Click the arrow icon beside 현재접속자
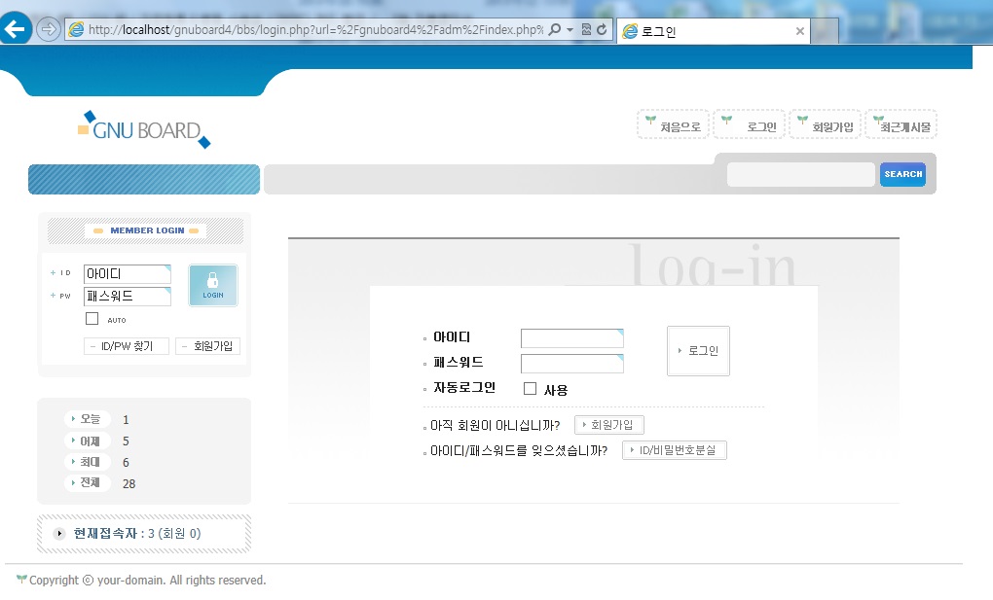Image resolution: width=993 pixels, height=600 pixels. (x=60, y=534)
